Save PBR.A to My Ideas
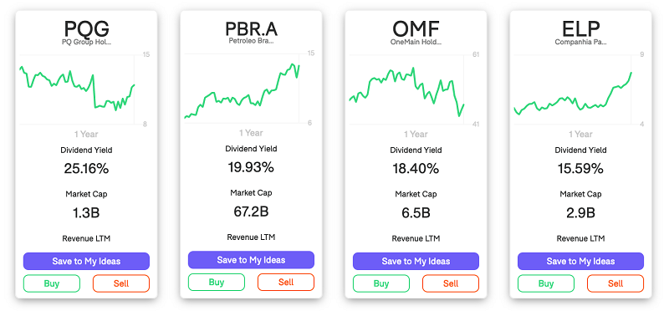This screenshot has width=669, height=311. pos(251,260)
